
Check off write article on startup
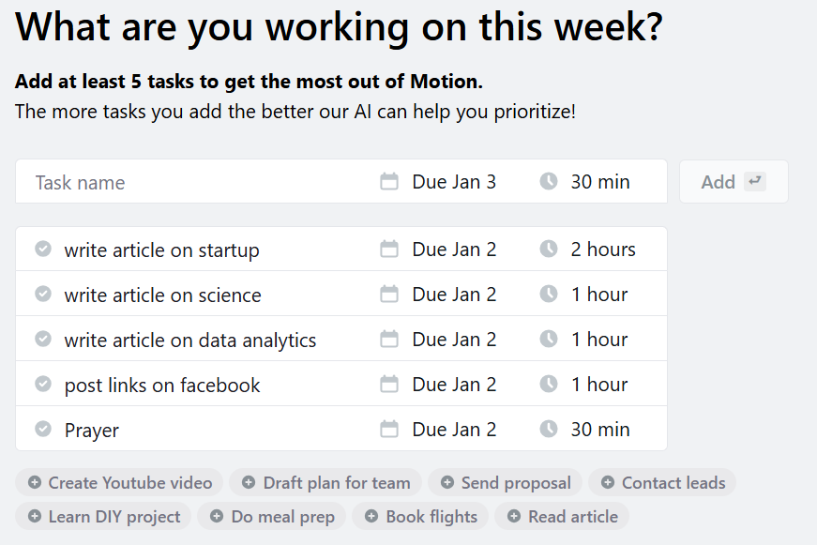[x=43, y=250]
